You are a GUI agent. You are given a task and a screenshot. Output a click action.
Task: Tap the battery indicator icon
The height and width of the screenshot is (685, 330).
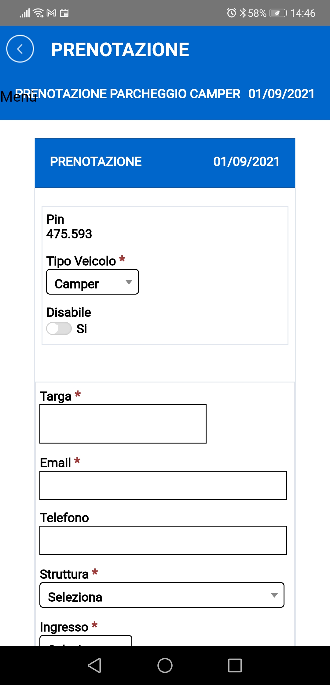[x=278, y=13]
